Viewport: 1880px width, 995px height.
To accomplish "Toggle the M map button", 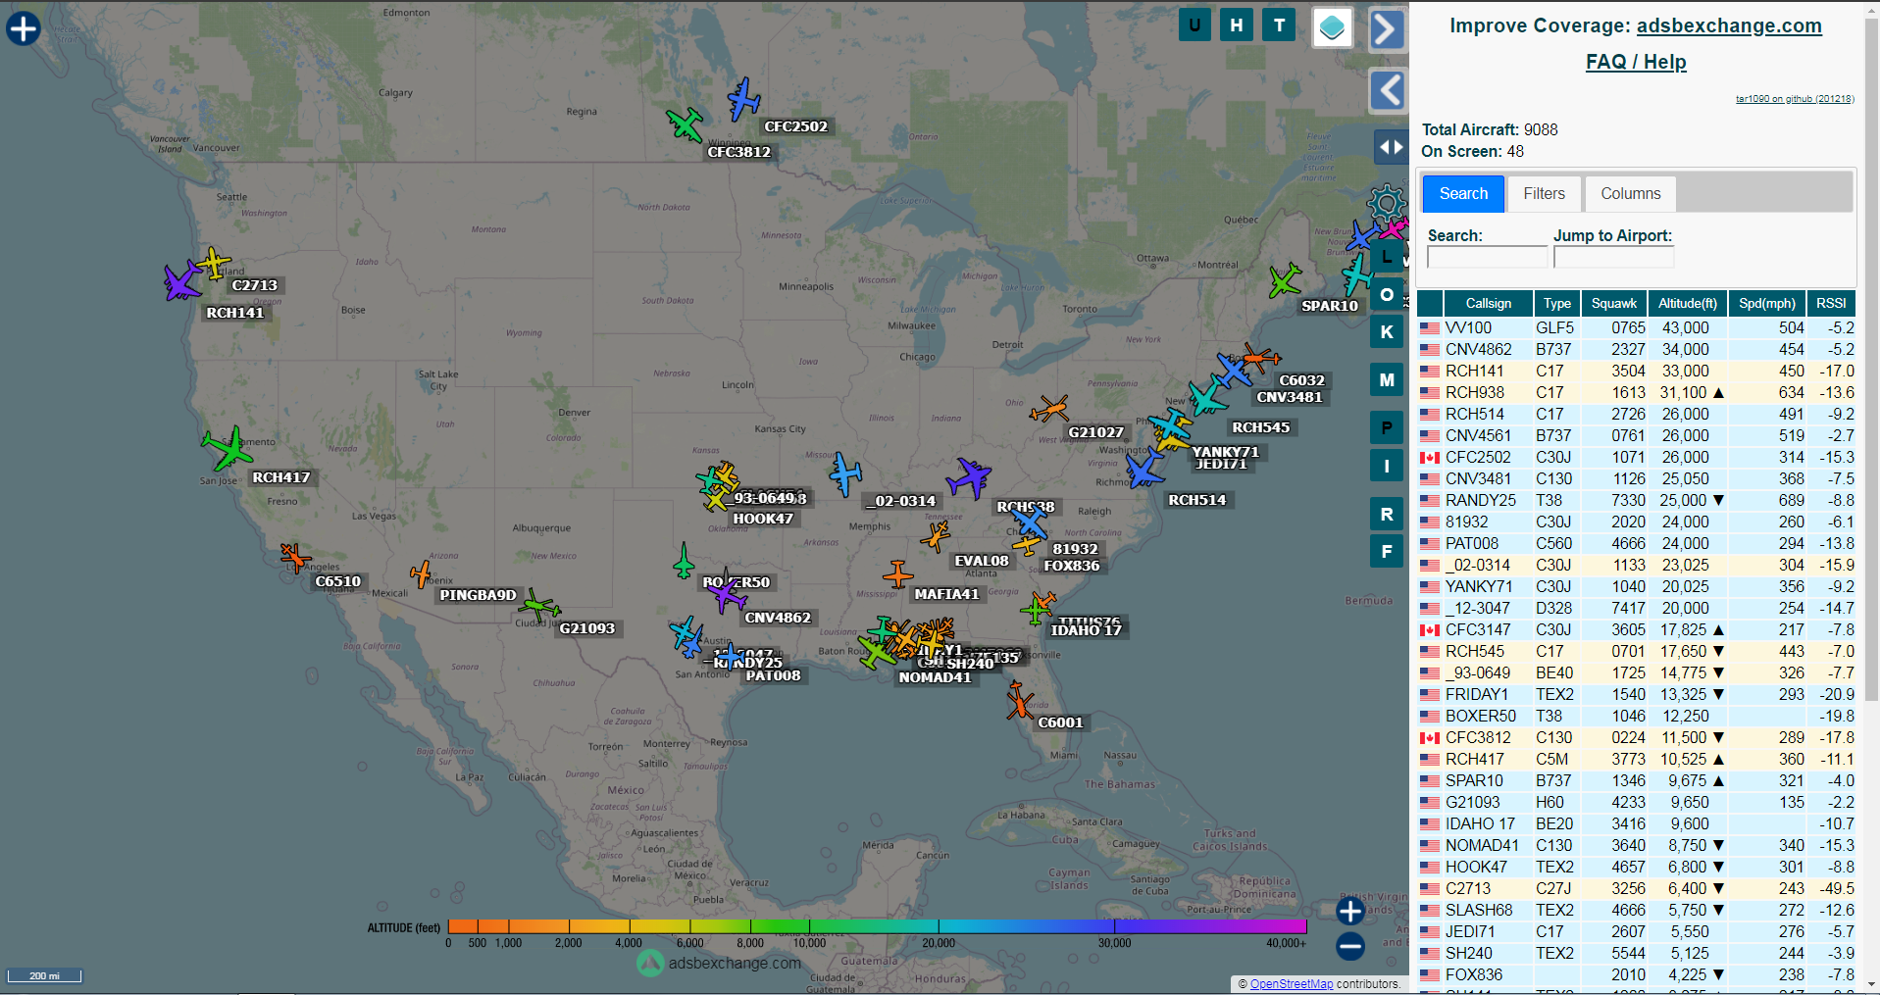I will tap(1387, 379).
